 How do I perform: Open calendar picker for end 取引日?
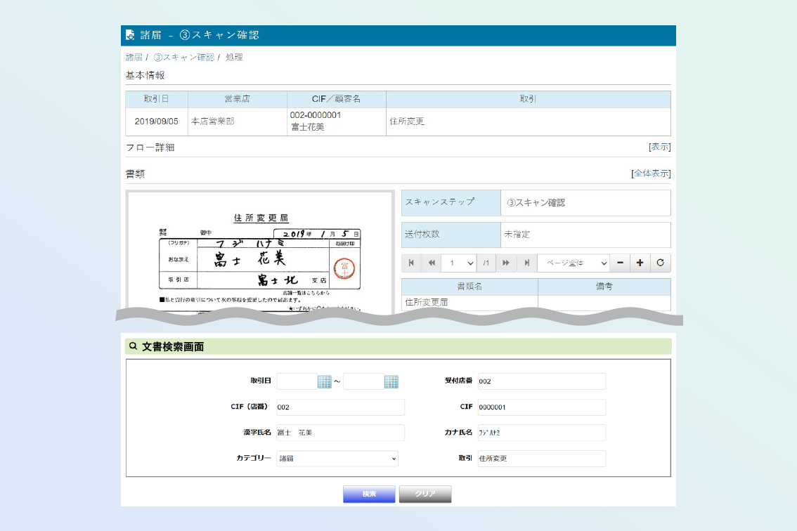pos(391,382)
